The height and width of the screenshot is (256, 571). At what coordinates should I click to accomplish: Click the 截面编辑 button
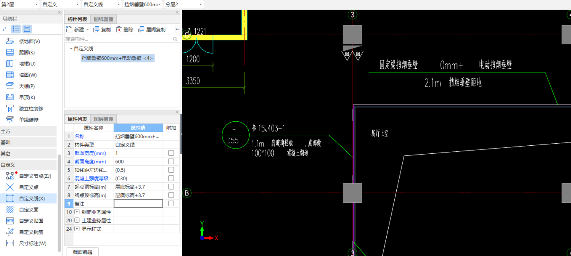click(83, 252)
